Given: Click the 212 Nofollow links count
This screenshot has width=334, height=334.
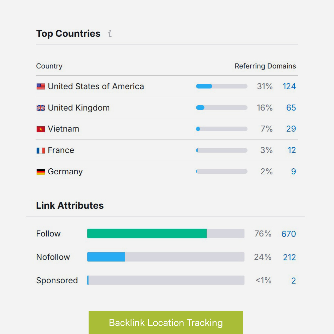Looking at the screenshot, I should 289,257.
